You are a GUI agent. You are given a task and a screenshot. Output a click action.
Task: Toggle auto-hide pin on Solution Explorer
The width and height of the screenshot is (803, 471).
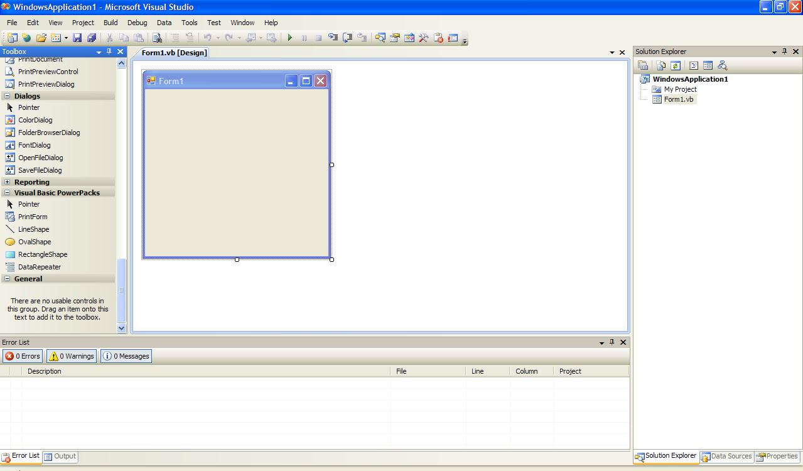click(x=785, y=51)
